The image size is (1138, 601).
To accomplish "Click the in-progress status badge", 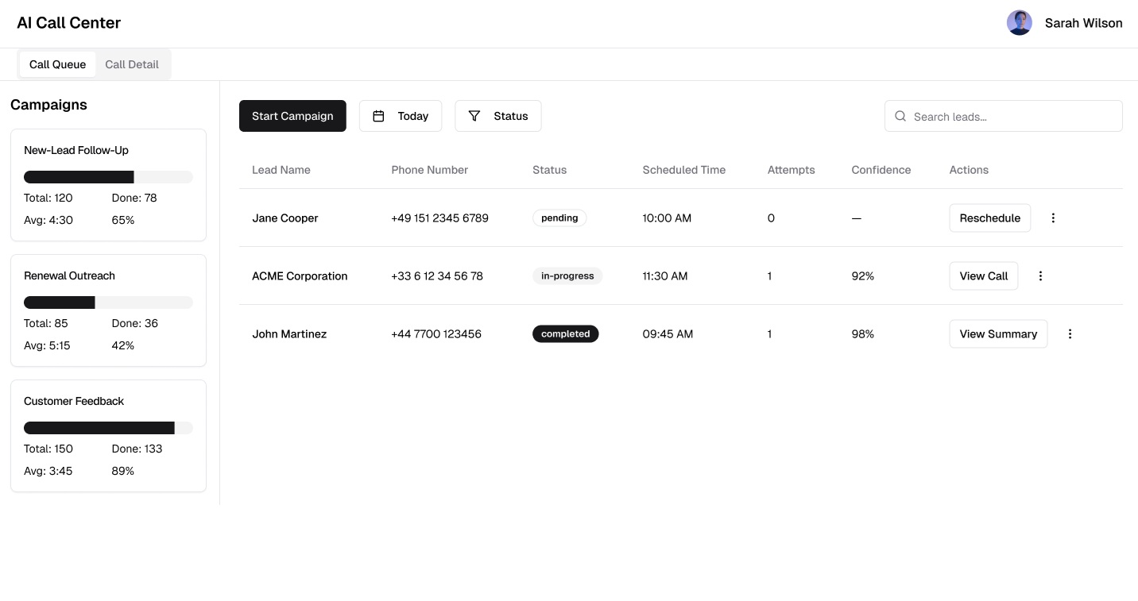I will click(x=567, y=275).
